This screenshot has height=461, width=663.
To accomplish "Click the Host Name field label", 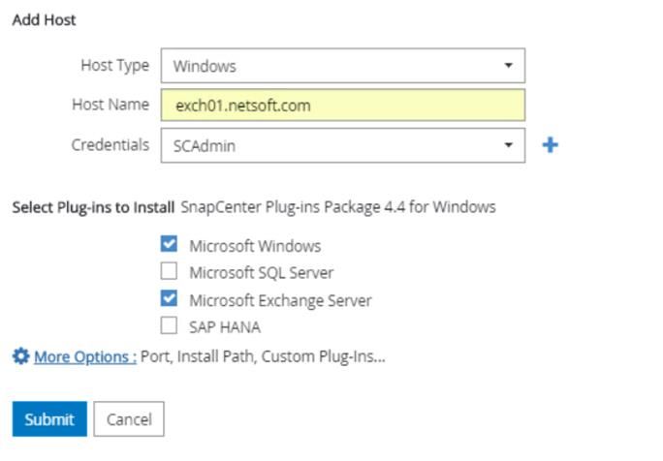I will (110, 105).
